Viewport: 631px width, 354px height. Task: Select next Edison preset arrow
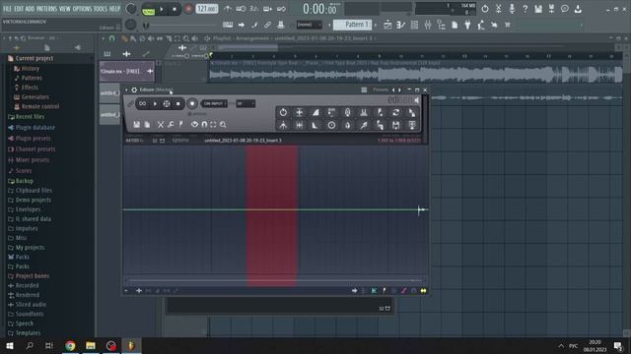tap(399, 89)
